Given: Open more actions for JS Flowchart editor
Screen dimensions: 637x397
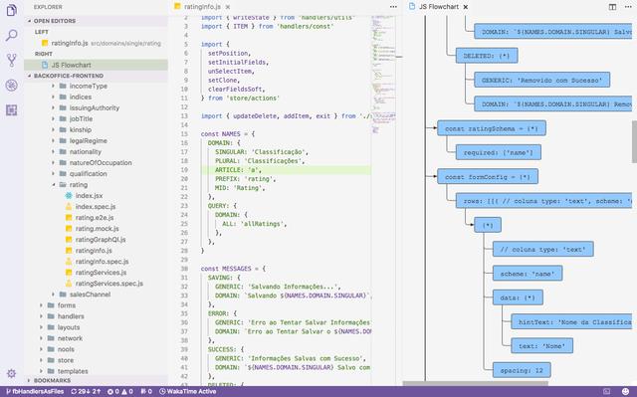Looking at the screenshot, I should click(x=628, y=7).
